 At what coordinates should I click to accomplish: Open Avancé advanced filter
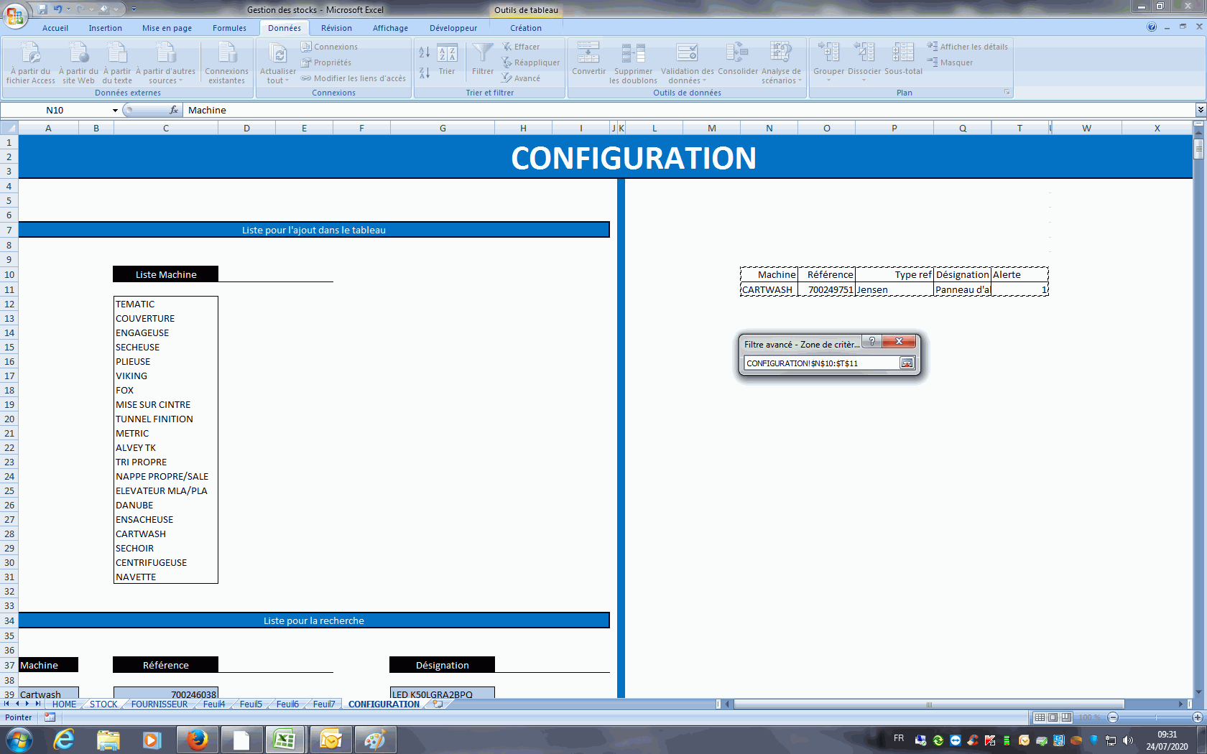click(x=521, y=78)
